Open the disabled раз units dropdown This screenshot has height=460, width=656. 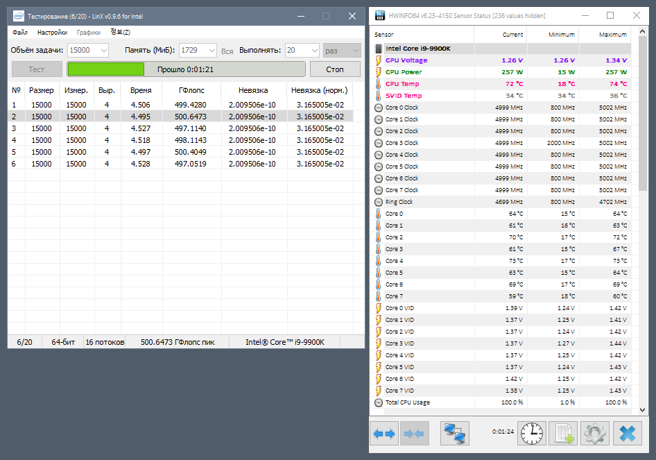[x=343, y=51]
